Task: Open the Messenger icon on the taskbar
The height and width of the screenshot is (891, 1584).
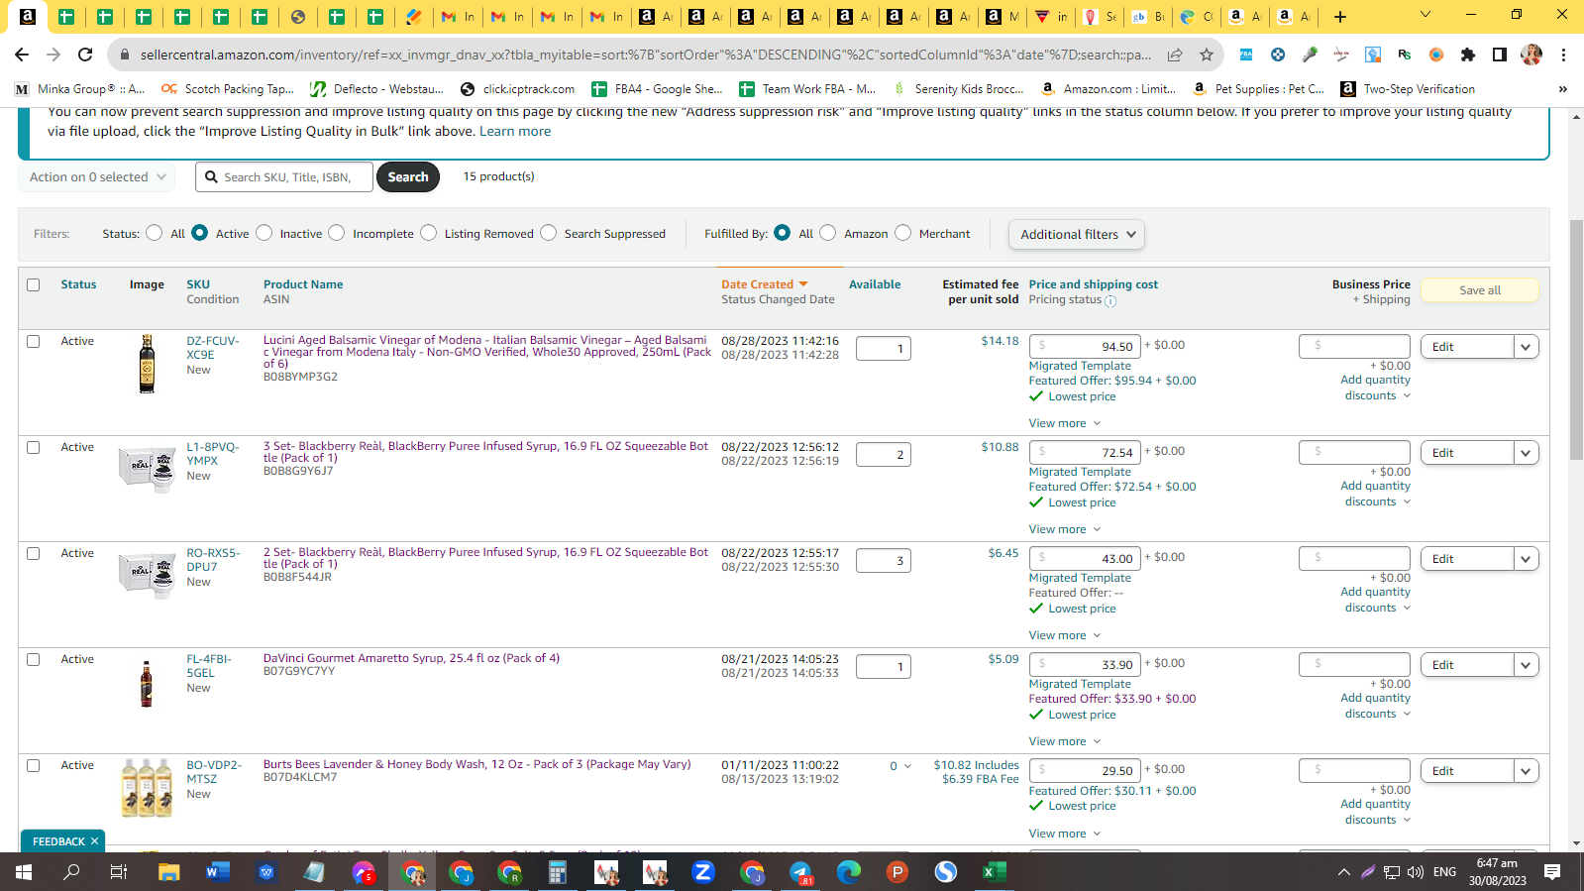Action: click(364, 872)
